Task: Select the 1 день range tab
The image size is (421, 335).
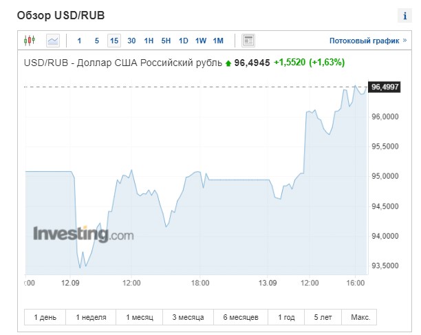Action: click(x=45, y=317)
